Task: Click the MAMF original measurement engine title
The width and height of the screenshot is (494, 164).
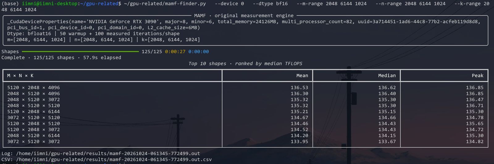Action: click(244, 15)
